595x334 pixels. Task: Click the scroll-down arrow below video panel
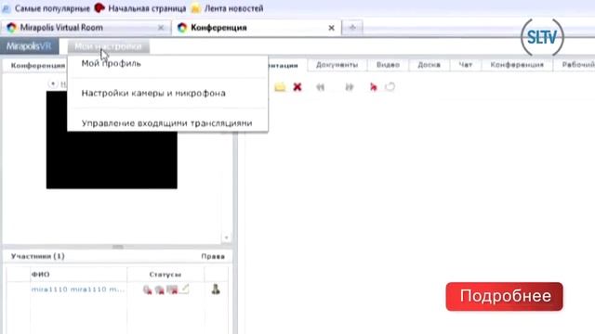tap(226, 238)
